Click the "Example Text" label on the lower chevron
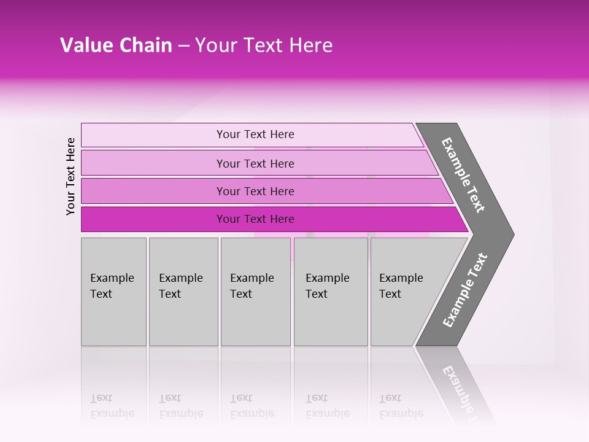This screenshot has width=589, height=442. 465,290
